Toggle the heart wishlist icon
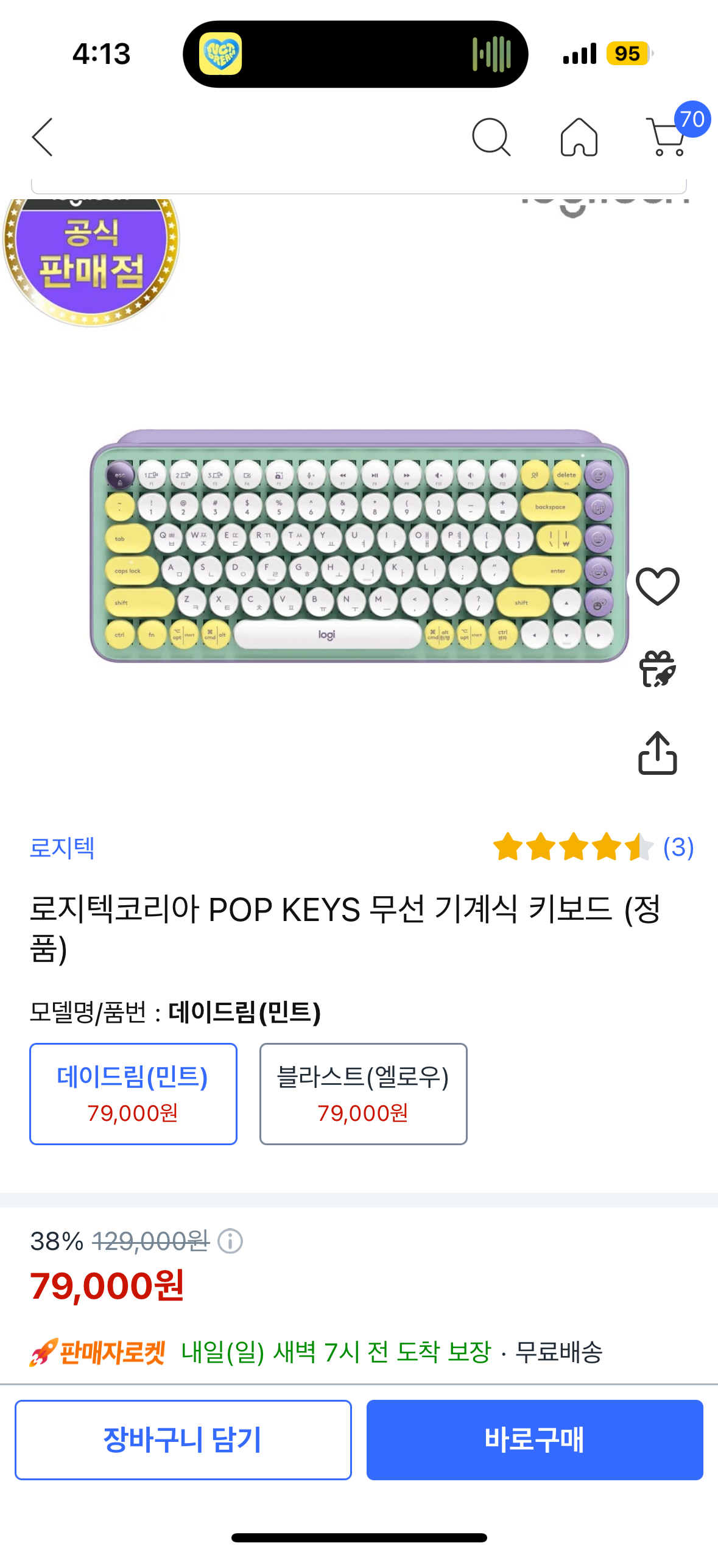The height and width of the screenshot is (1557, 718). (x=657, y=586)
